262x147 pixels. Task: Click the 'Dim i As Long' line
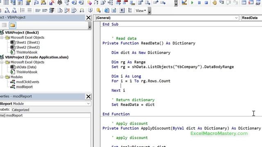(x=126, y=76)
